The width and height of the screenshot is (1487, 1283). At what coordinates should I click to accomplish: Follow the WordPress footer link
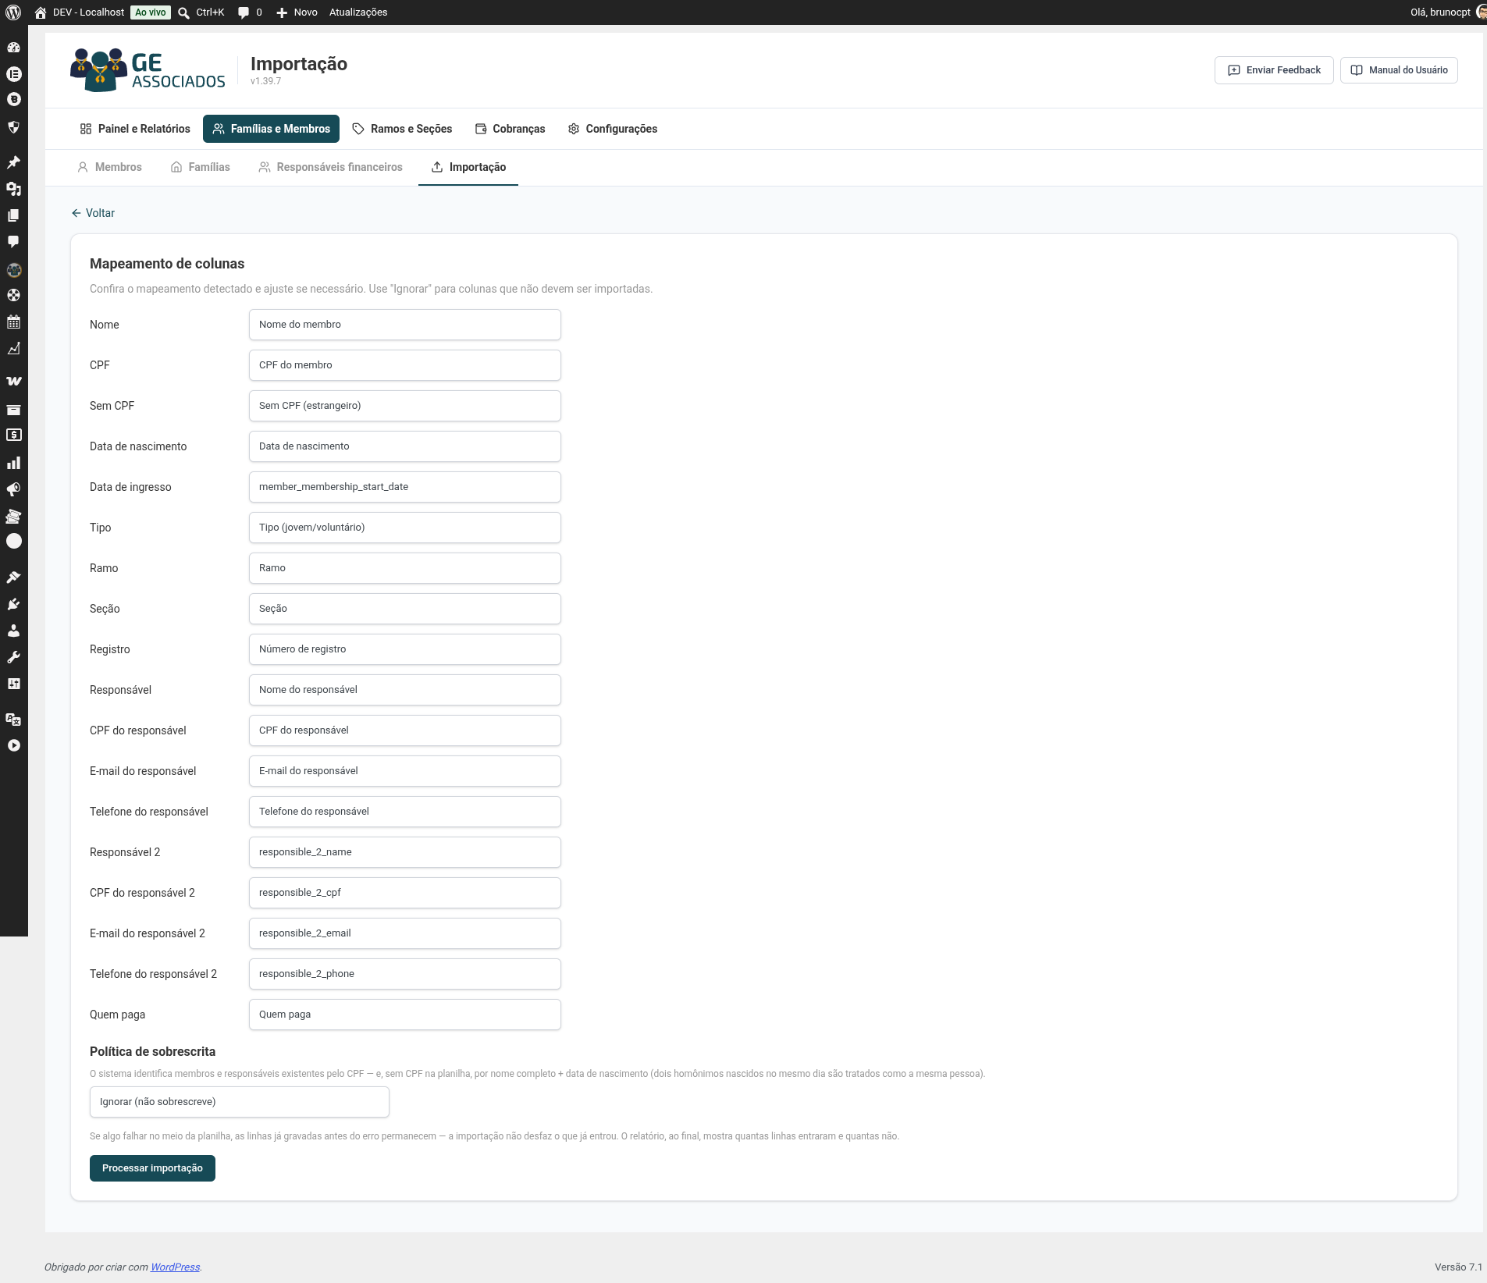tap(175, 1267)
